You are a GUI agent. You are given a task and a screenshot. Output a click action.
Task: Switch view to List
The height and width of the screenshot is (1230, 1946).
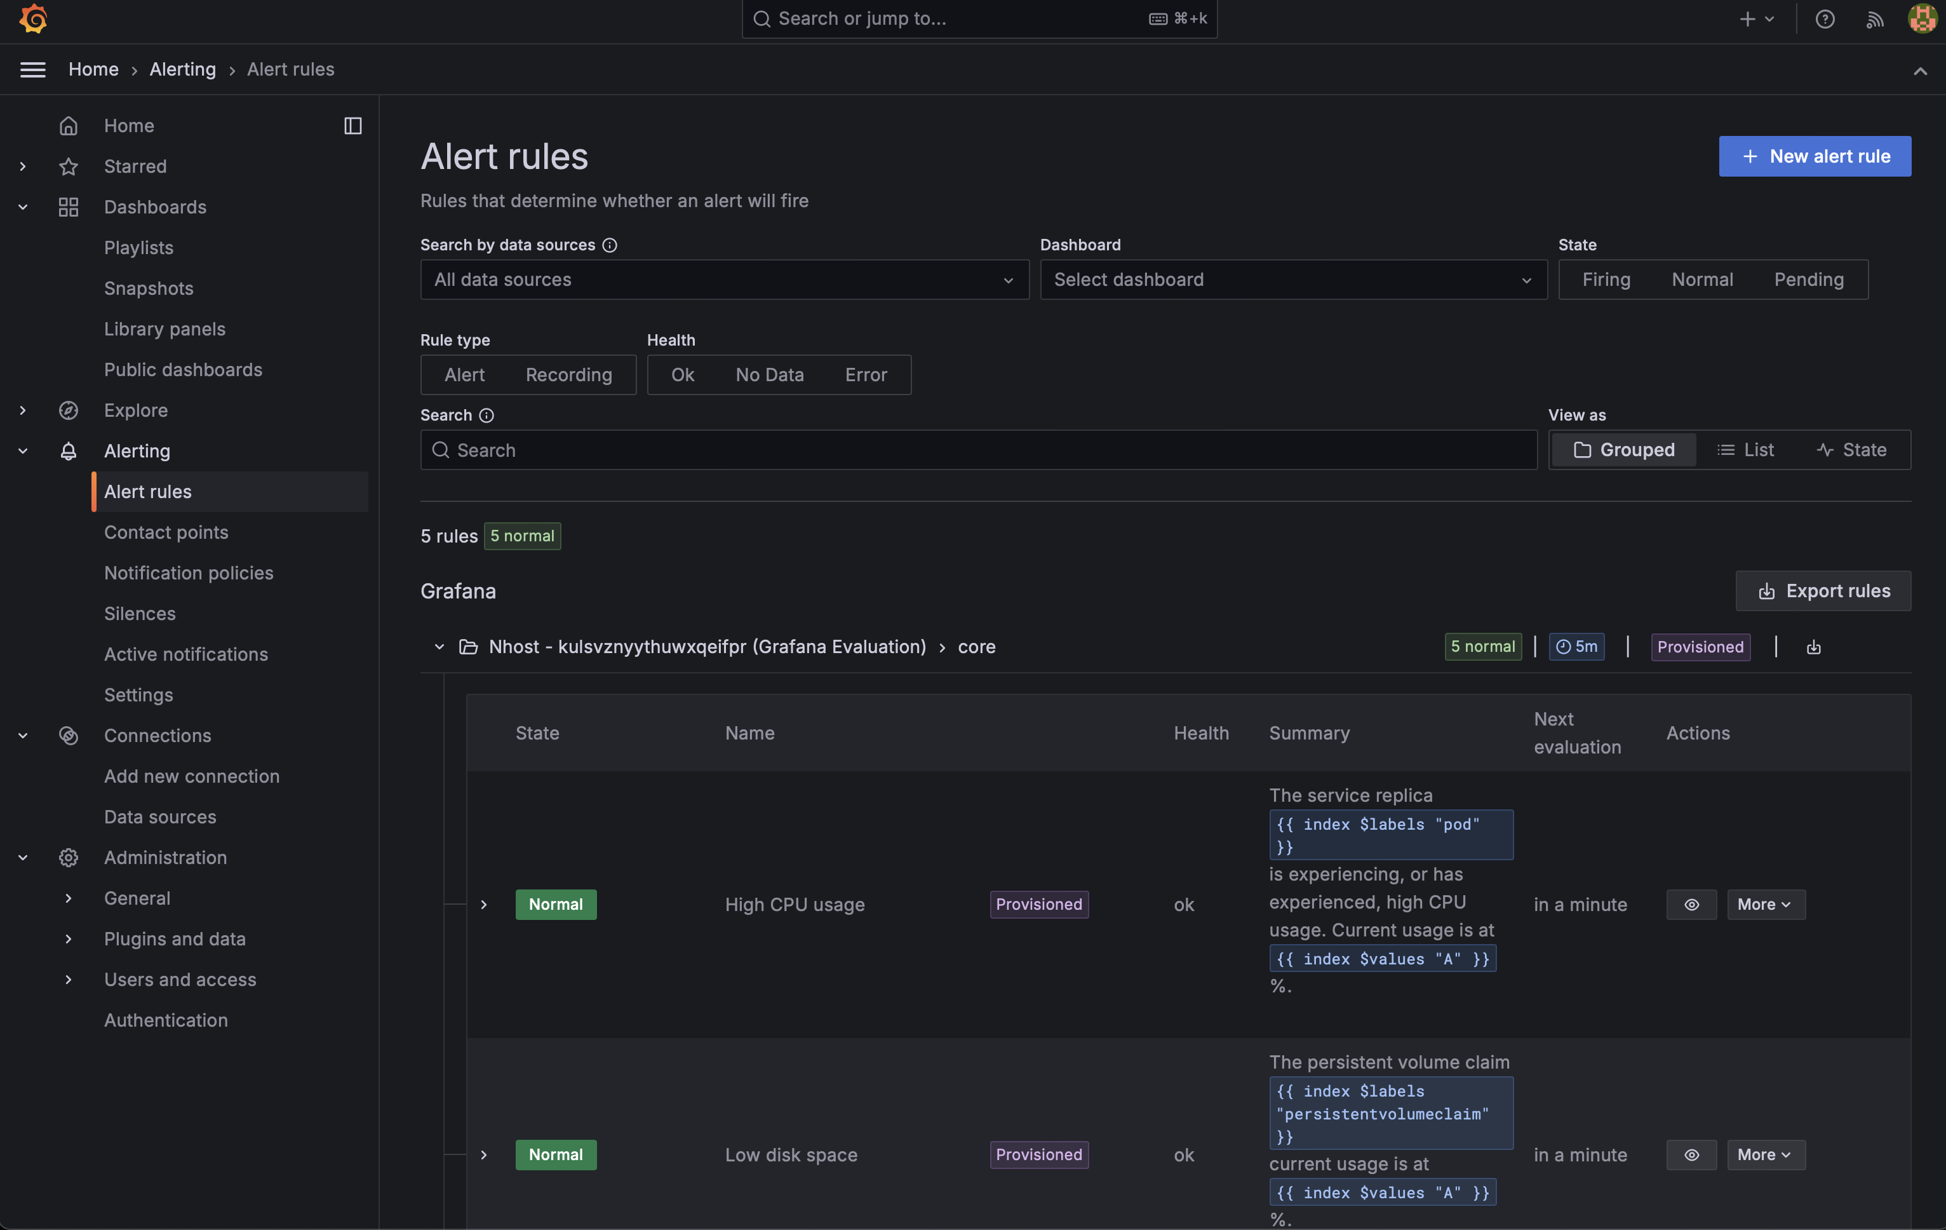pyautogui.click(x=1745, y=449)
